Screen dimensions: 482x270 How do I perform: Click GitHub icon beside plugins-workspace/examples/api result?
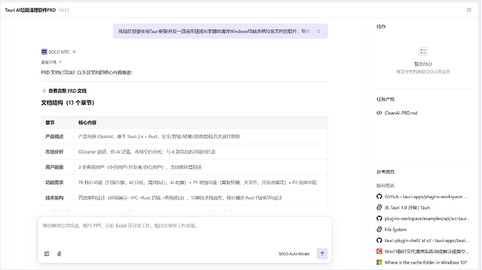tap(379, 218)
